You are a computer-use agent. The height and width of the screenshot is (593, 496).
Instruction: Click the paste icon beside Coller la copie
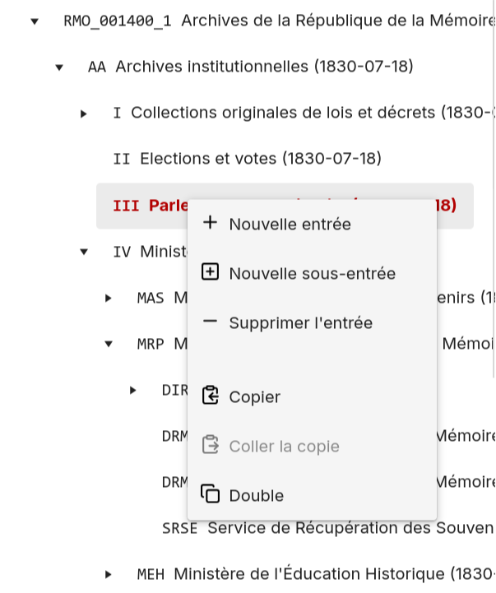(211, 446)
